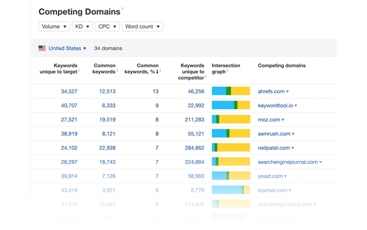This screenshot has height=230, width=367.
Task: Open the Word count filter dropdown
Action: [x=143, y=26]
